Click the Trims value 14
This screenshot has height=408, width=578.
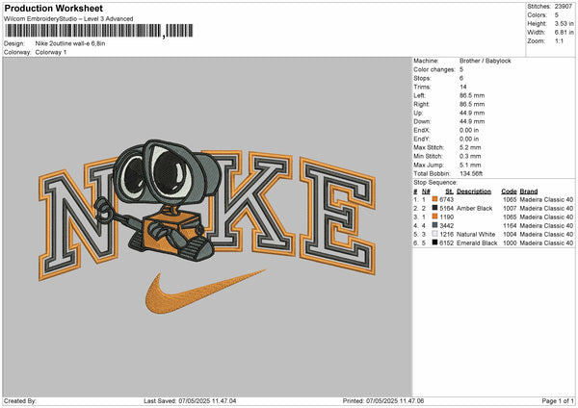(x=463, y=87)
